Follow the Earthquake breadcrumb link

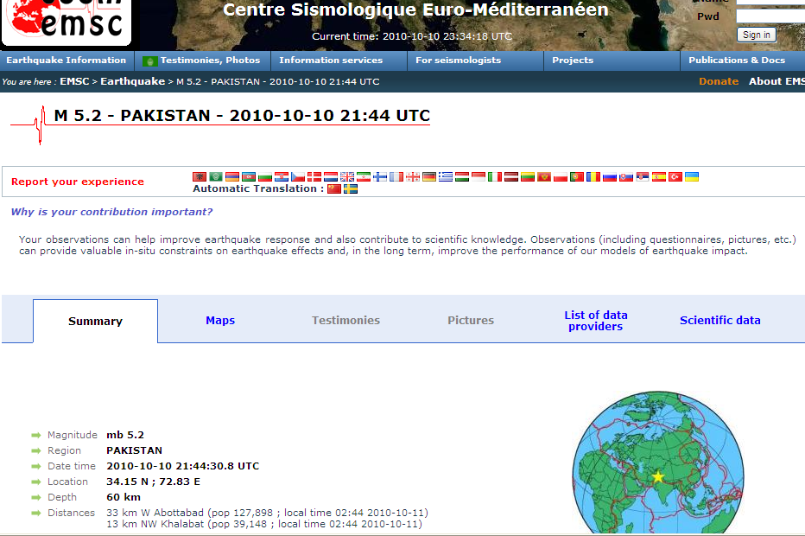(x=132, y=81)
